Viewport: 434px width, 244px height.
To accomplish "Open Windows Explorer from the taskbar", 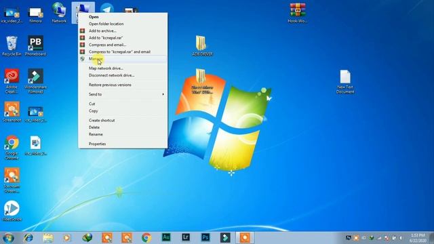I will click(48, 238).
